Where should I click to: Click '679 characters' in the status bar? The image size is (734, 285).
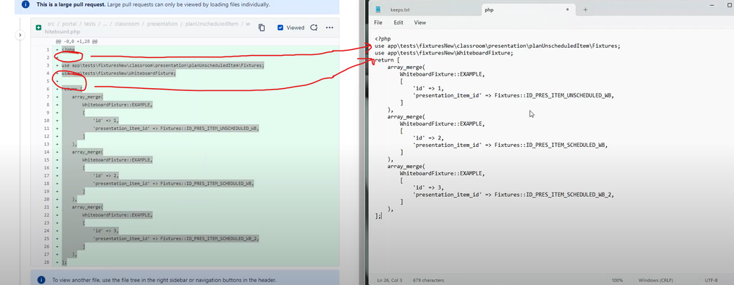pyautogui.click(x=428, y=280)
